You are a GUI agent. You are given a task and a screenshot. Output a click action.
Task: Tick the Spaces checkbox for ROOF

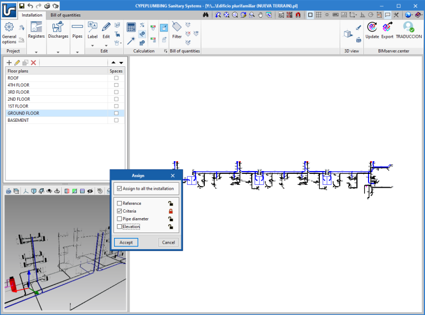116,78
